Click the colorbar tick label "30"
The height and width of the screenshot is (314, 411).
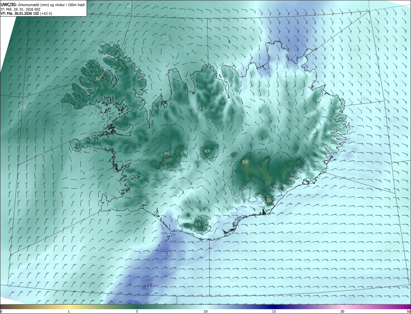pyautogui.click(x=342, y=311)
